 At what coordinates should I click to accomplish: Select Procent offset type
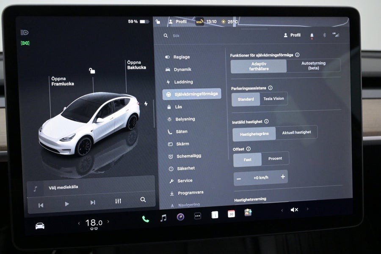coord(275,159)
